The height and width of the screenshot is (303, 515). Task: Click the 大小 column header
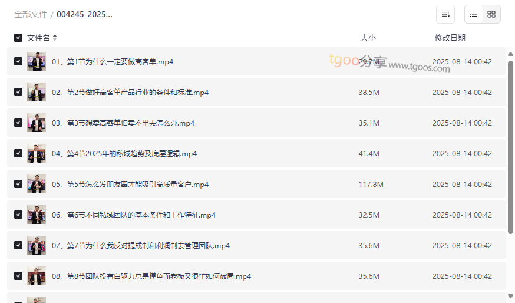click(x=368, y=38)
